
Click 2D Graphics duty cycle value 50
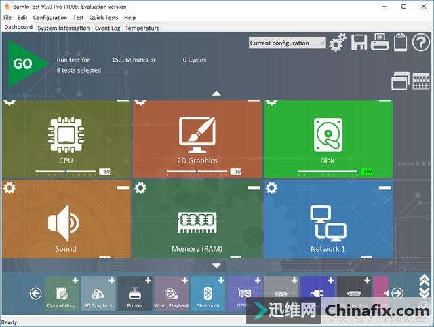click(236, 172)
